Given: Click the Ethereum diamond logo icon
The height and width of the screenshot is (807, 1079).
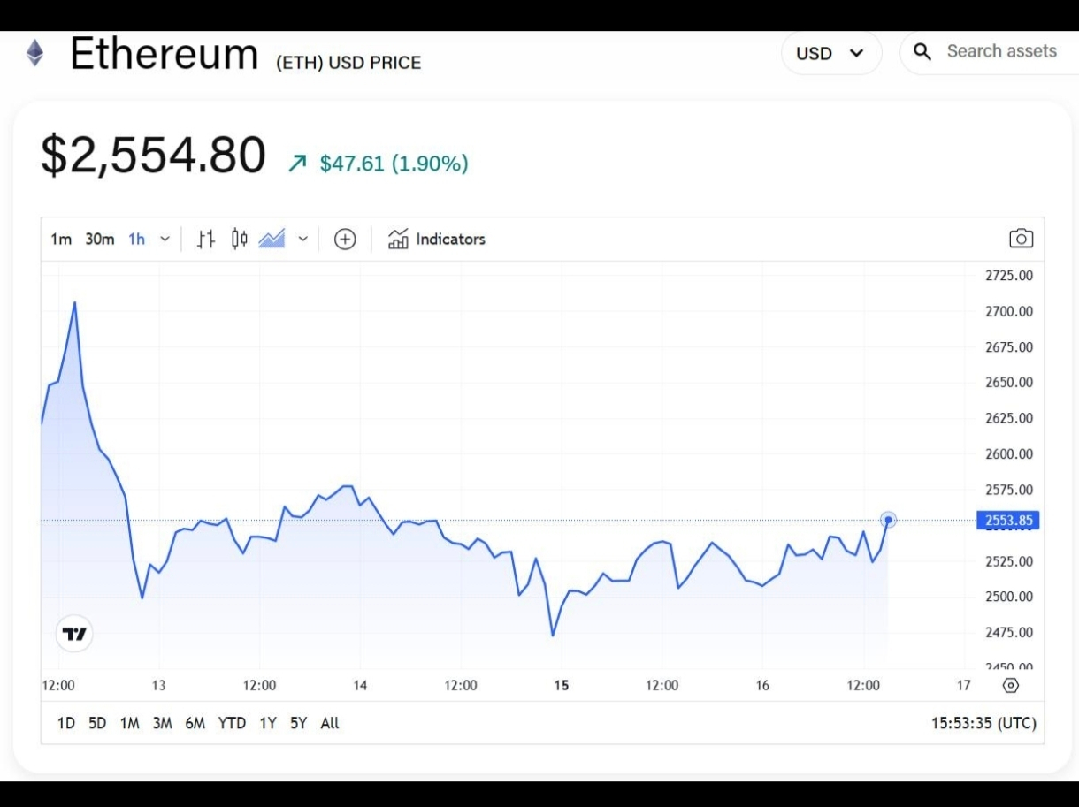Looking at the screenshot, I should click(x=34, y=53).
